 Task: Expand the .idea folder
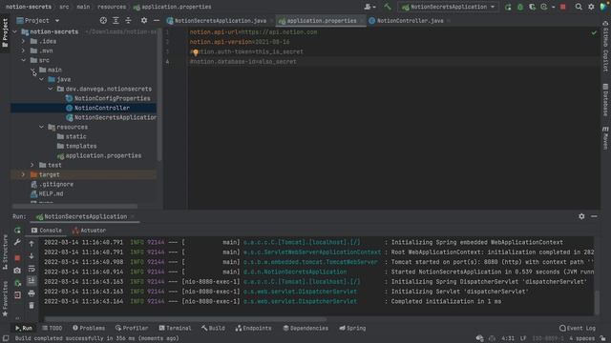[23, 41]
